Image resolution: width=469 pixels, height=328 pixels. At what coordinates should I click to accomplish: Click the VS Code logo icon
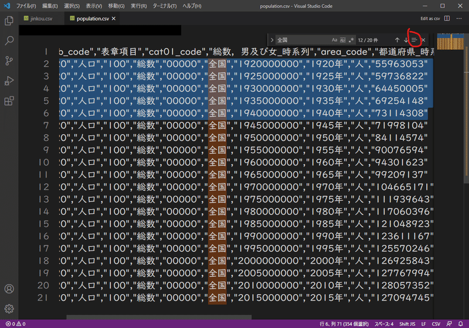coord(7,6)
